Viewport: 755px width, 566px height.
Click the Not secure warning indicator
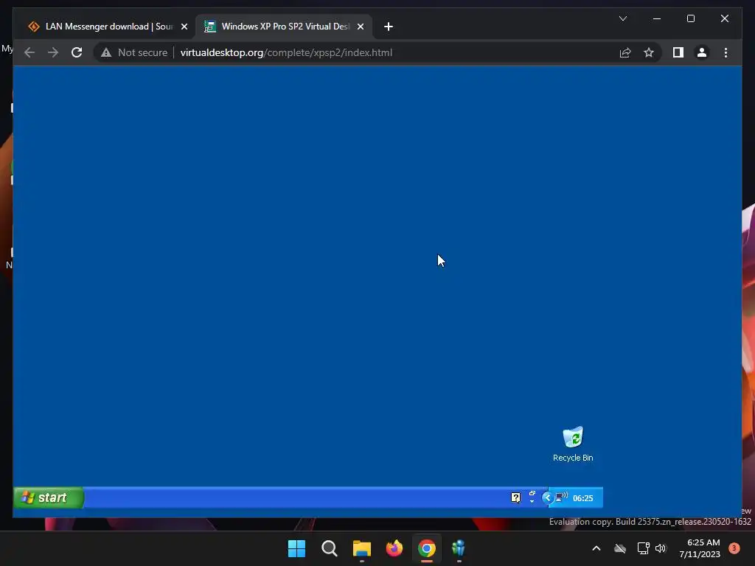pos(134,52)
